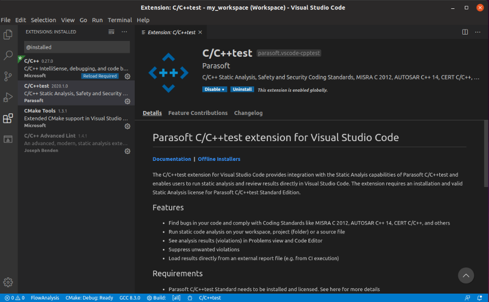Open the Edit menu
This screenshot has height=302, width=489.
click(x=21, y=20)
